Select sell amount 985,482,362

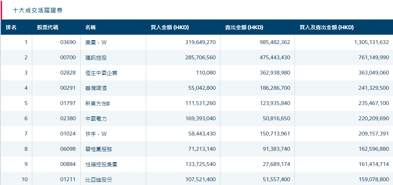coord(275,42)
